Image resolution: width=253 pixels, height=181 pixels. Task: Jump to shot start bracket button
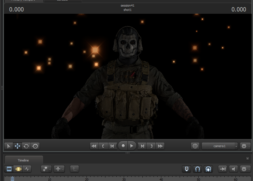pos(103,146)
